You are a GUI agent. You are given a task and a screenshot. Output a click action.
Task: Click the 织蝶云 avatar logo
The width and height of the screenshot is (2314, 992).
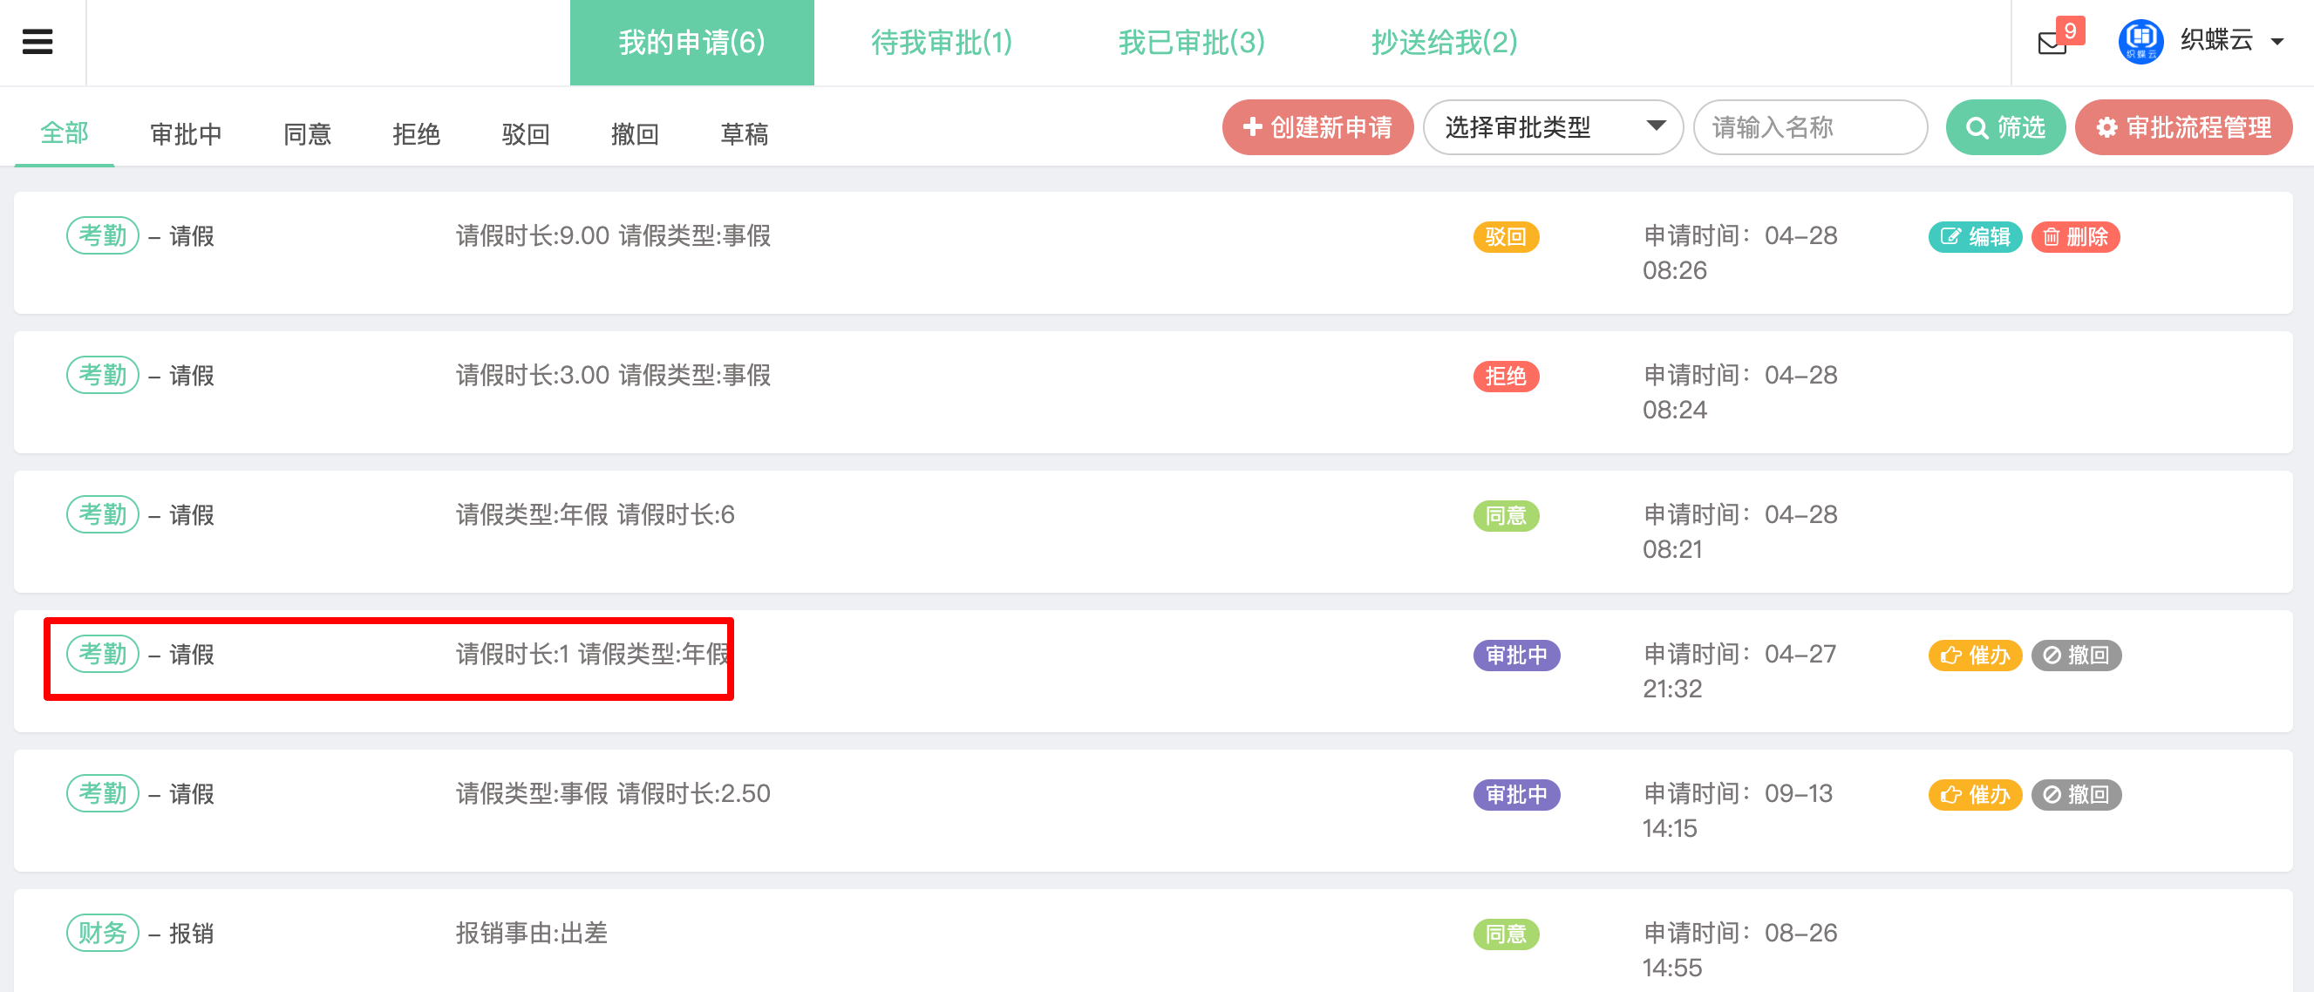2140,41
